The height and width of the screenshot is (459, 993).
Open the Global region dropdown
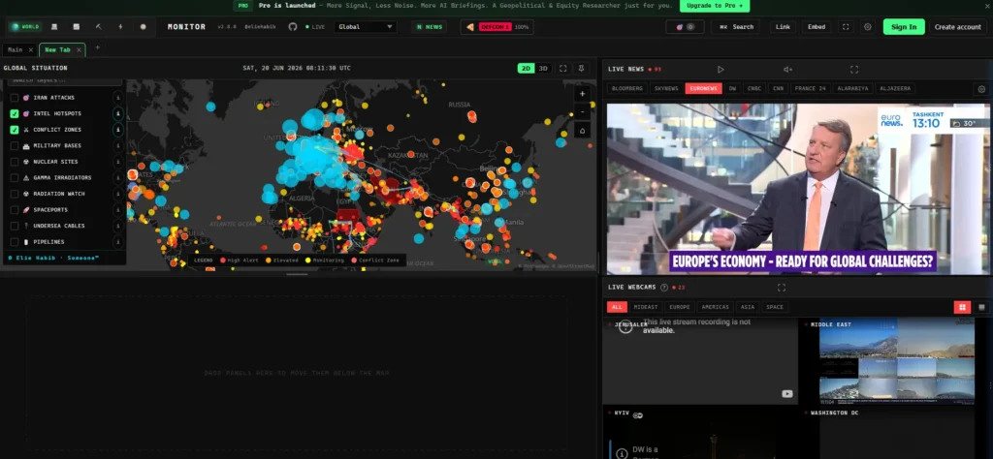366,27
